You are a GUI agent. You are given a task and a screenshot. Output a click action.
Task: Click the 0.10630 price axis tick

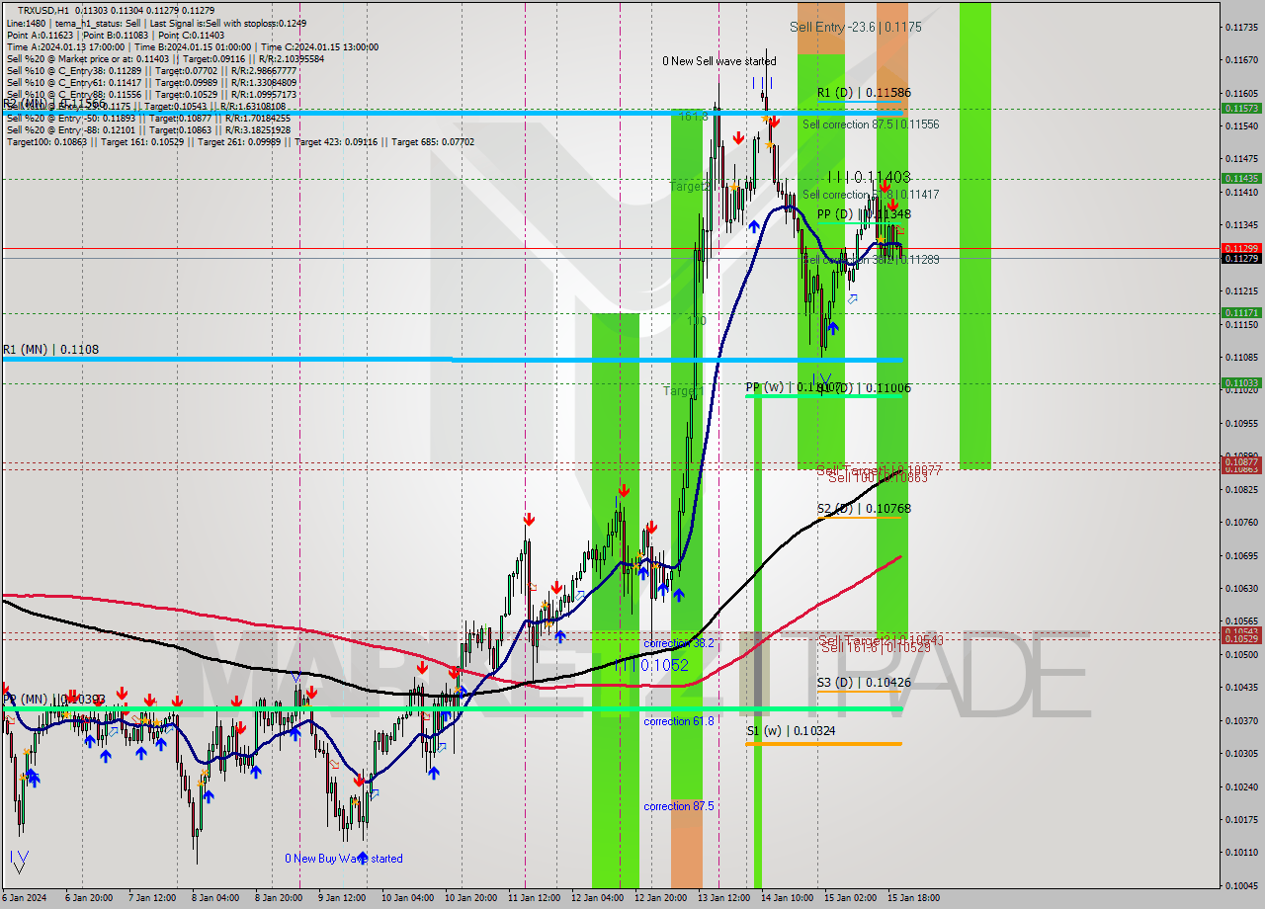[1240, 588]
